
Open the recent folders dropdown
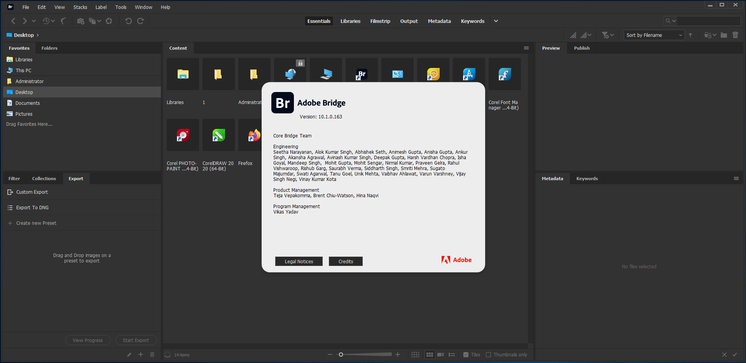710,35
